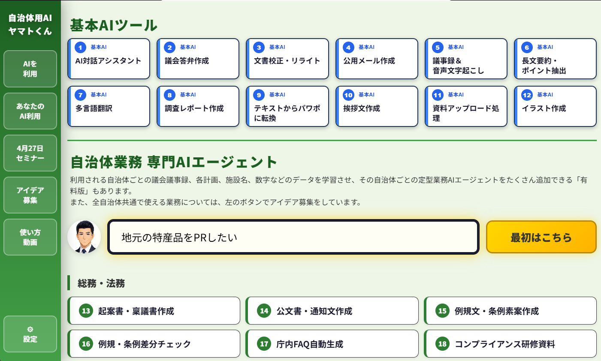
Task: Select 長文要約・ポイント抽出 card
Action: coord(555,59)
